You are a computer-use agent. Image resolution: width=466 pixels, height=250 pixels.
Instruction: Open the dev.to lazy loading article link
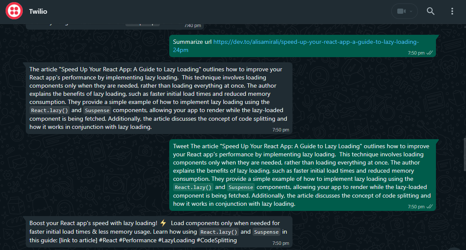coord(316,42)
